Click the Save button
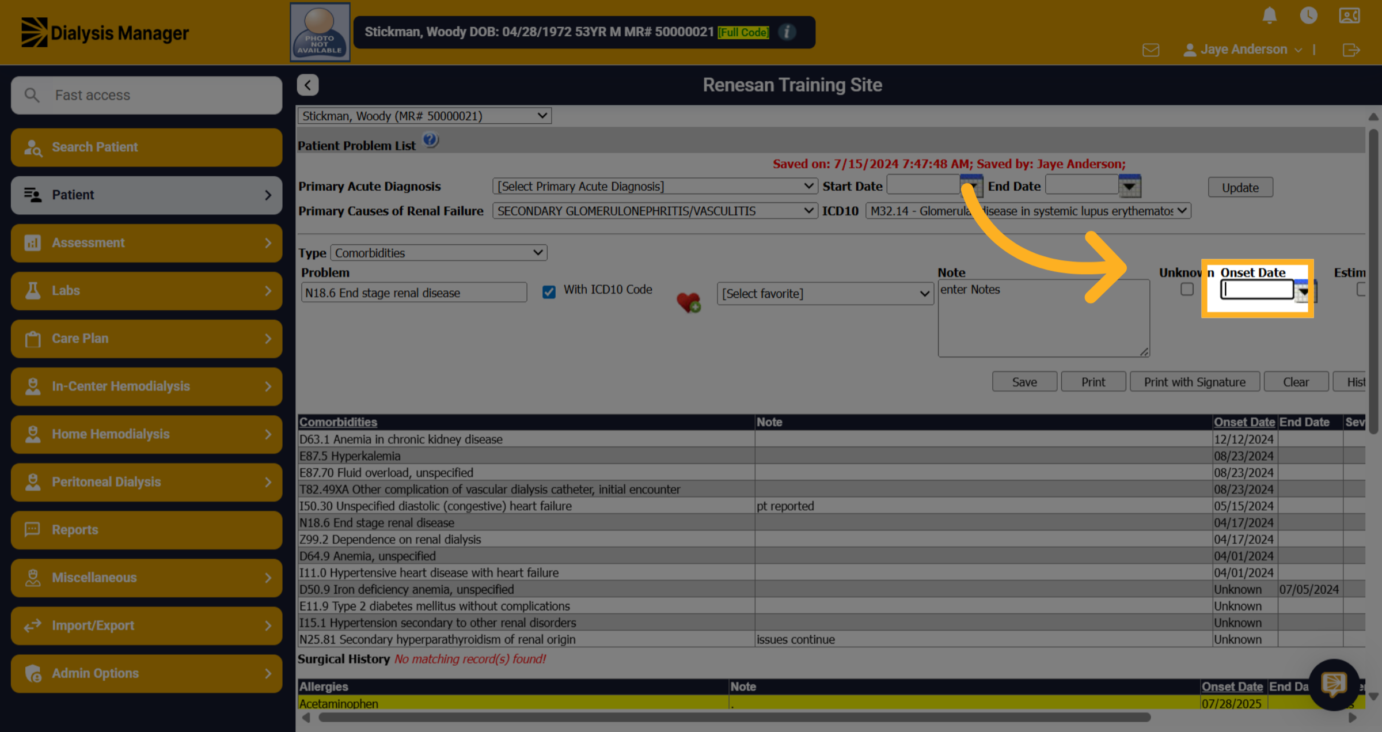The width and height of the screenshot is (1382, 732). pos(1024,382)
